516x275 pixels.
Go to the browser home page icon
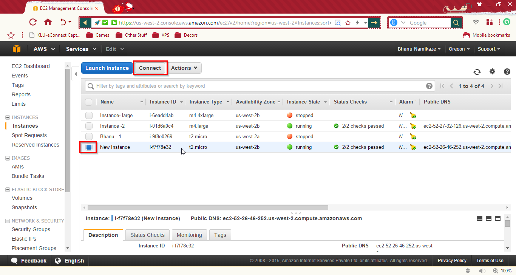click(x=48, y=22)
